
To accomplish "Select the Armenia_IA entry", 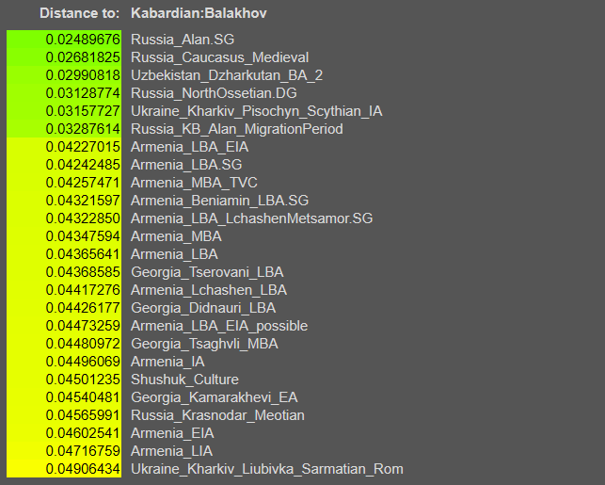I will coord(167,362).
